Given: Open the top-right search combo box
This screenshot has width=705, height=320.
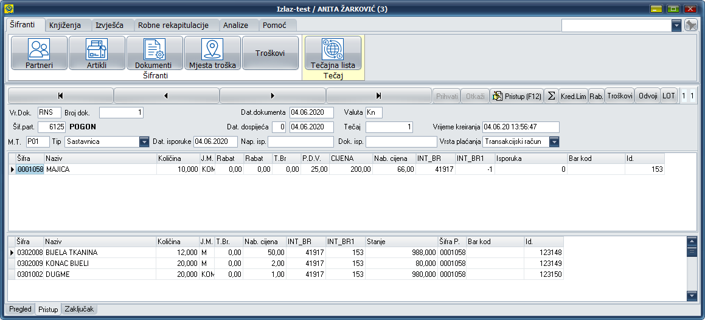Looking at the screenshot, I should (x=676, y=25).
